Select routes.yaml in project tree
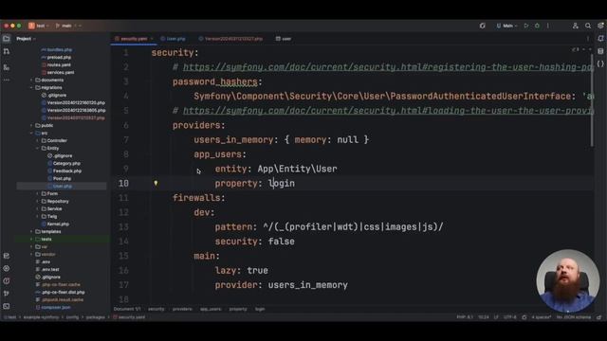The height and width of the screenshot is (341, 607). (56, 65)
